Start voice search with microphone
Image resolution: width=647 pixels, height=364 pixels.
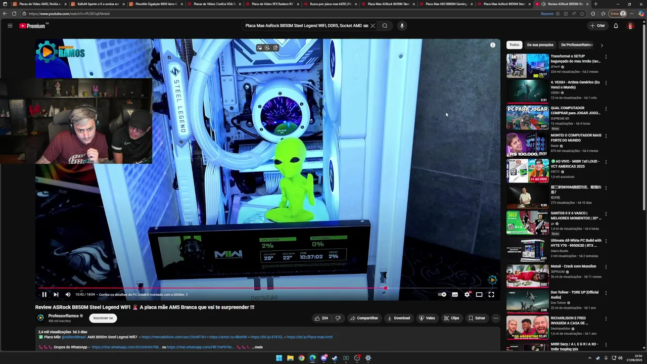click(402, 26)
